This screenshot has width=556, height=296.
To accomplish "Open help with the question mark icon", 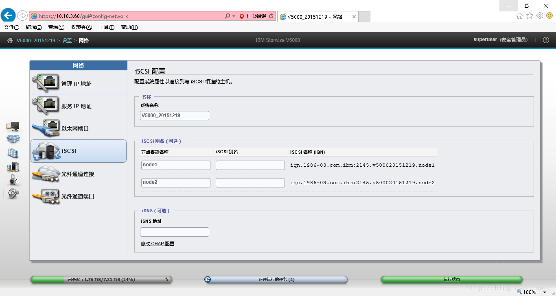I will (546, 40).
